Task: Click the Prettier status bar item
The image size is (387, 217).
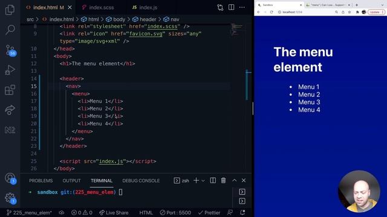Action: click(x=209, y=213)
